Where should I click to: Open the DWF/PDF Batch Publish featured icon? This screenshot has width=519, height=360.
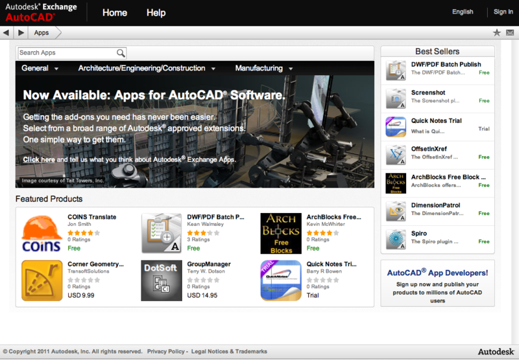coord(162,234)
